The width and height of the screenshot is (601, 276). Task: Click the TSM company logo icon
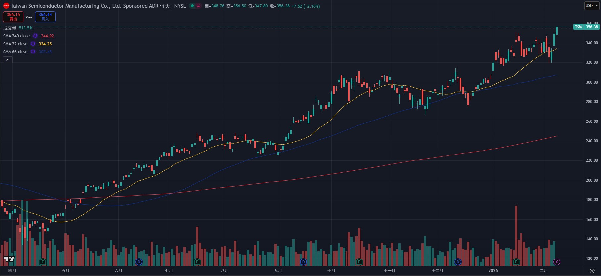[x=6, y=6]
